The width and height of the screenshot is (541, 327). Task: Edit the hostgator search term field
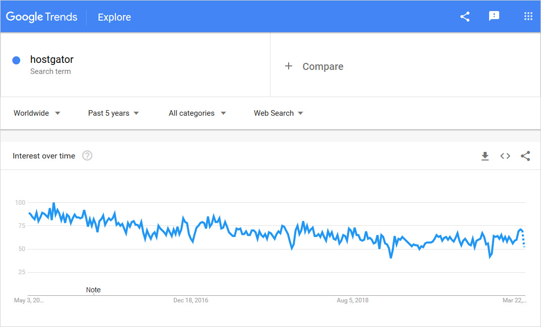(52, 60)
